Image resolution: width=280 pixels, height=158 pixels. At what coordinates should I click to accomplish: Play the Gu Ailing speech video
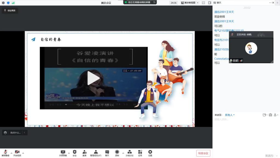[94, 78]
